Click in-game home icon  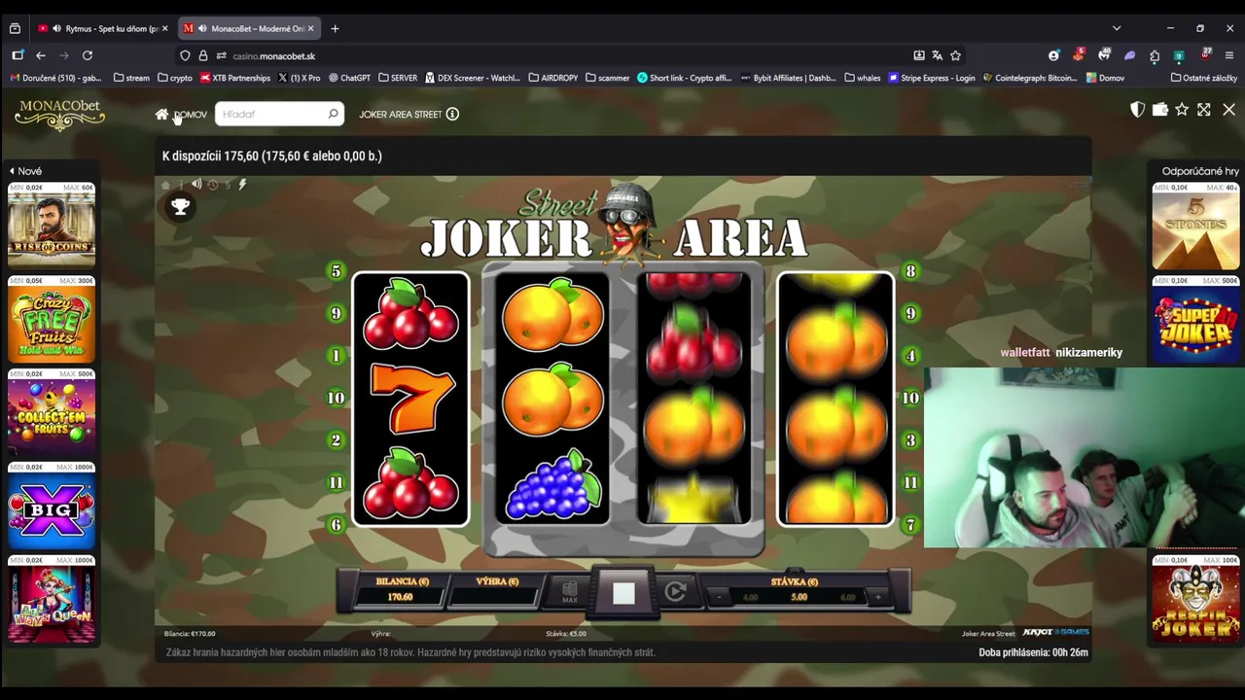(165, 185)
